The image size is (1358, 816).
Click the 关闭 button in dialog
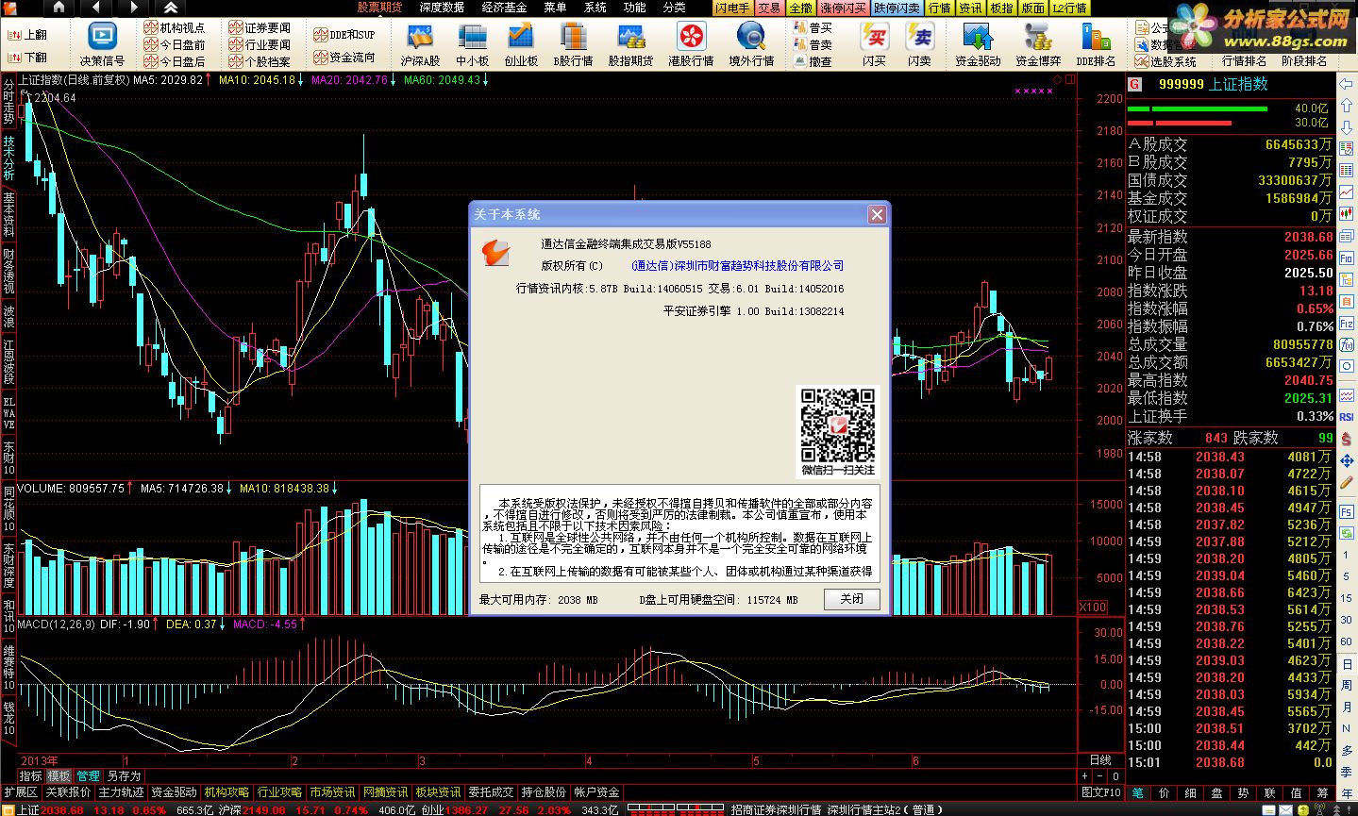(851, 599)
